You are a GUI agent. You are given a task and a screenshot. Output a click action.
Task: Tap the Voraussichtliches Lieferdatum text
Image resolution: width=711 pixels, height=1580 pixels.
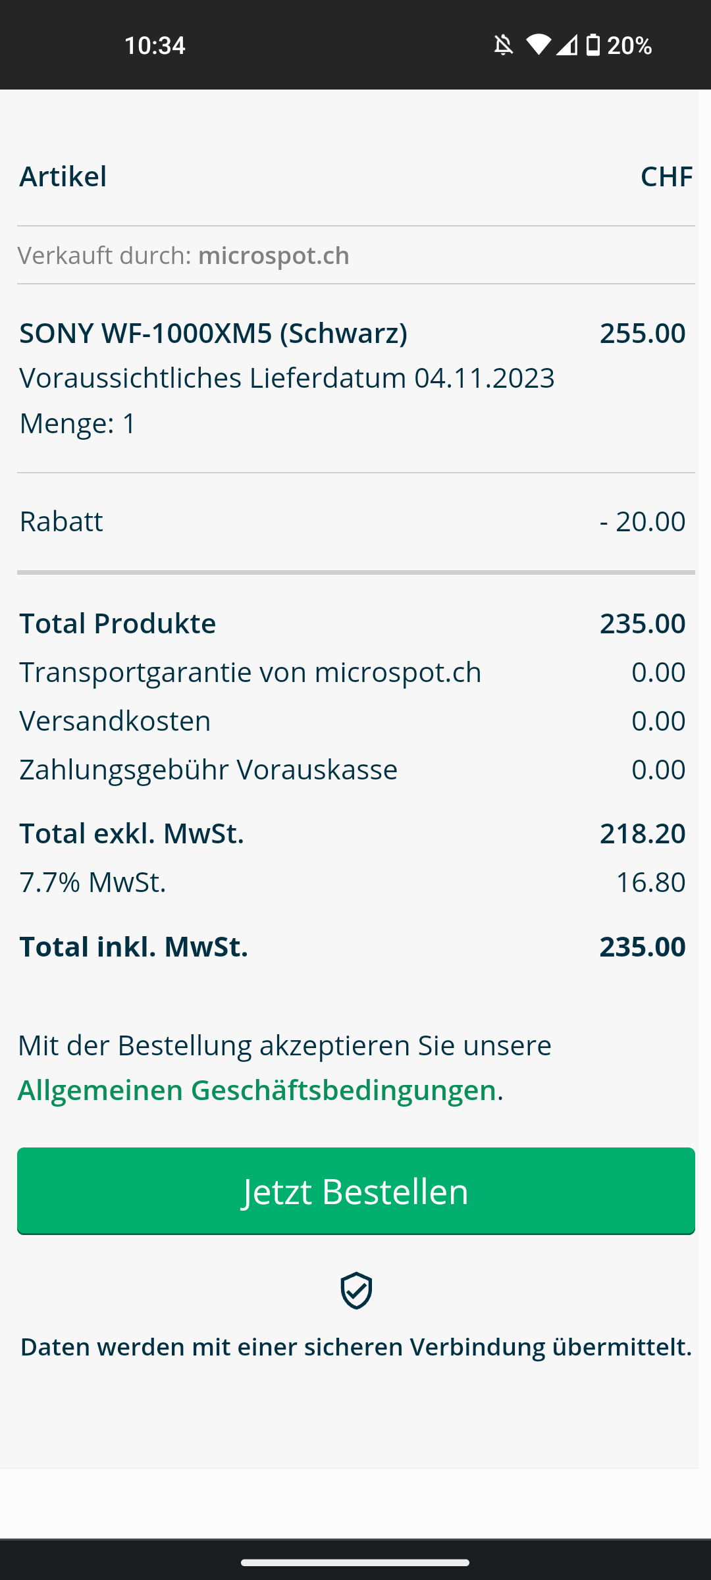pos(287,378)
